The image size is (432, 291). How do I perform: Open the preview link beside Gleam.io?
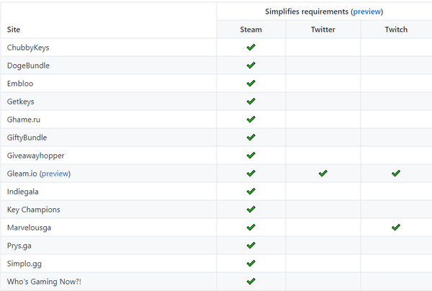pos(55,174)
